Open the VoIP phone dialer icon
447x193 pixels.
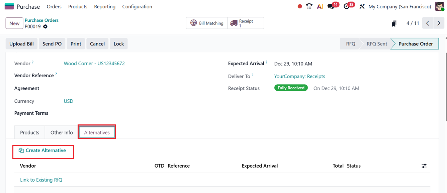pyautogui.click(x=309, y=6)
